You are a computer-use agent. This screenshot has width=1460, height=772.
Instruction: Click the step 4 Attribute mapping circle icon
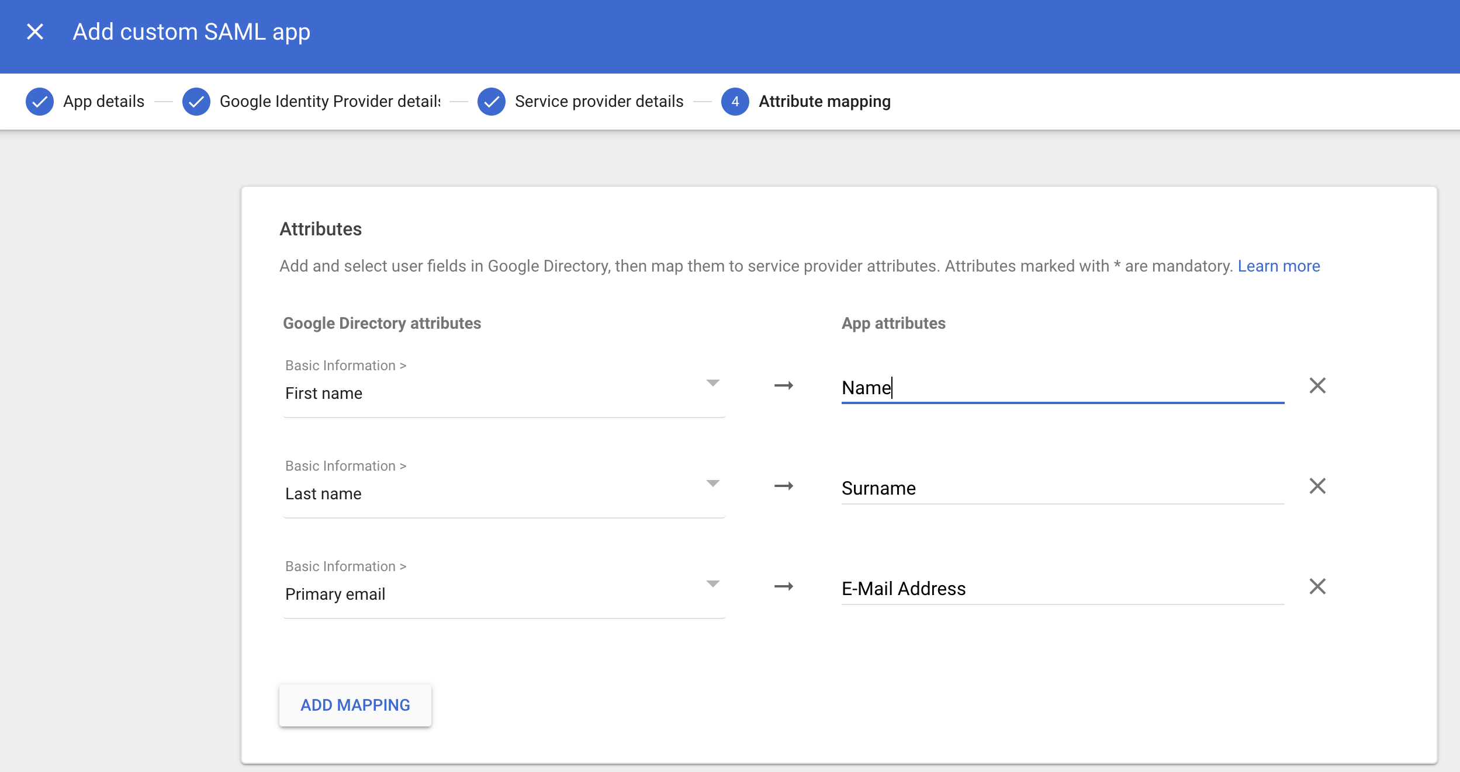[x=736, y=100]
